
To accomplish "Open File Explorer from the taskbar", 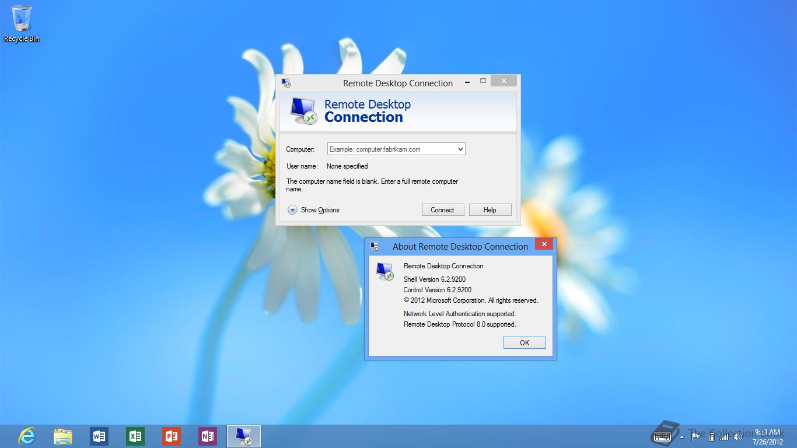I will point(63,436).
